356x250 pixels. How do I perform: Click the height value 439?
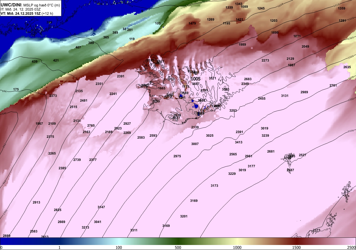[x=34, y=62]
